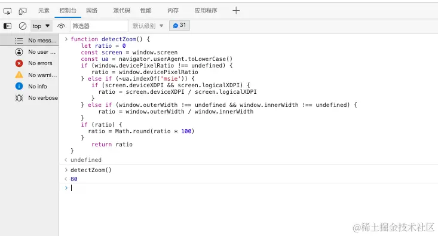Open the top context dropdown
Viewport: 438px width, 236px height.
coord(41,26)
